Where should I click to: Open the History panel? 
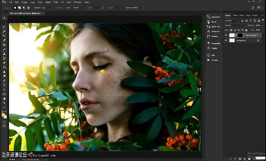tap(214, 36)
